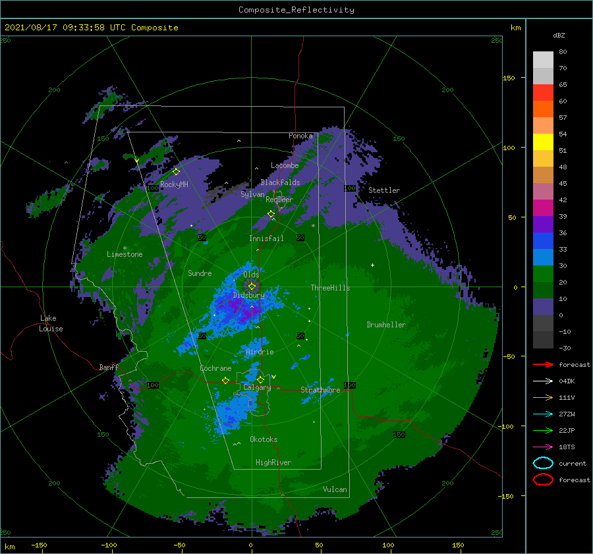The width and height of the screenshot is (593, 554).
Task: Click the ThreeHills city label
Action: pyautogui.click(x=330, y=288)
